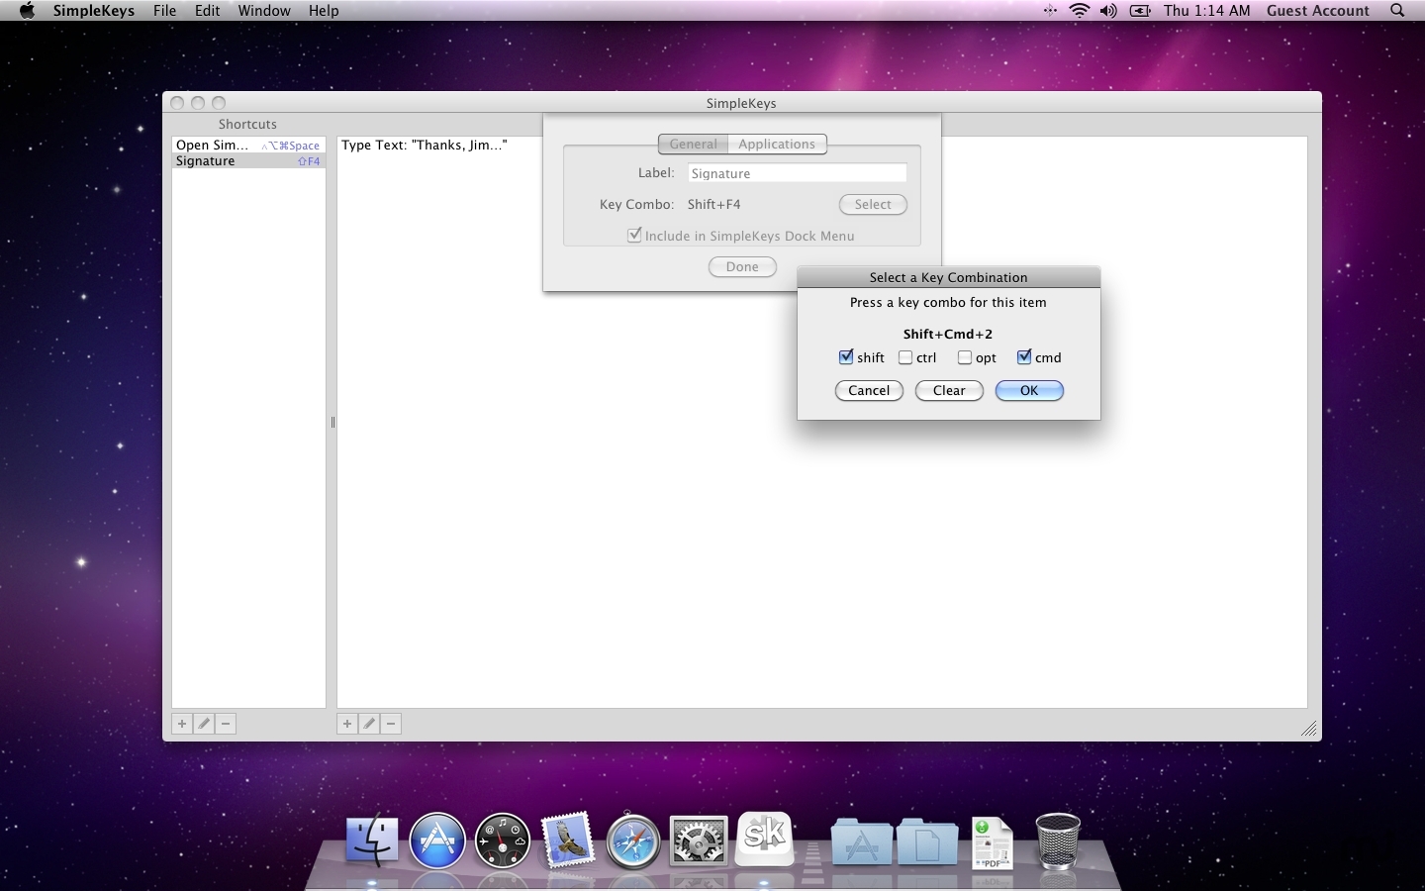Launch Safari from the Dock
This screenshot has width=1425, height=891.
pyautogui.click(x=632, y=841)
